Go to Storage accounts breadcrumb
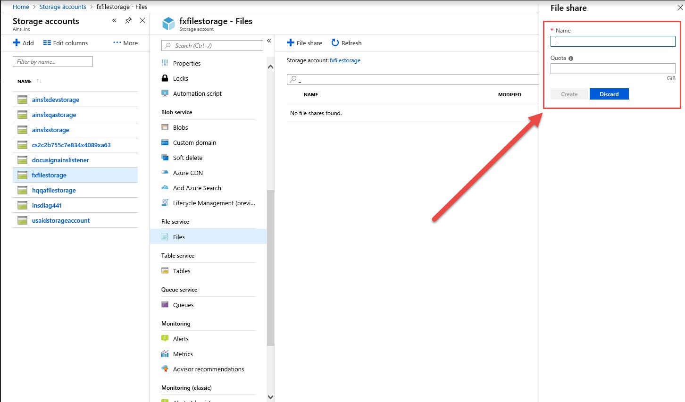 [x=63, y=7]
